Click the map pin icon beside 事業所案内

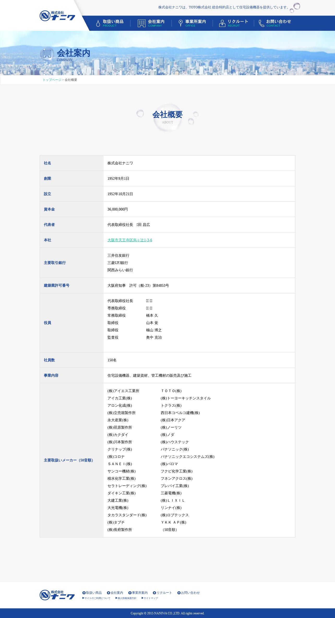[x=181, y=23]
